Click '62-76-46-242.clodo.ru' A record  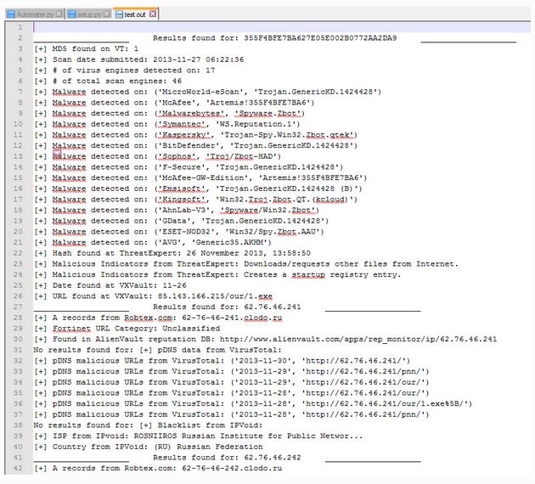point(232,469)
